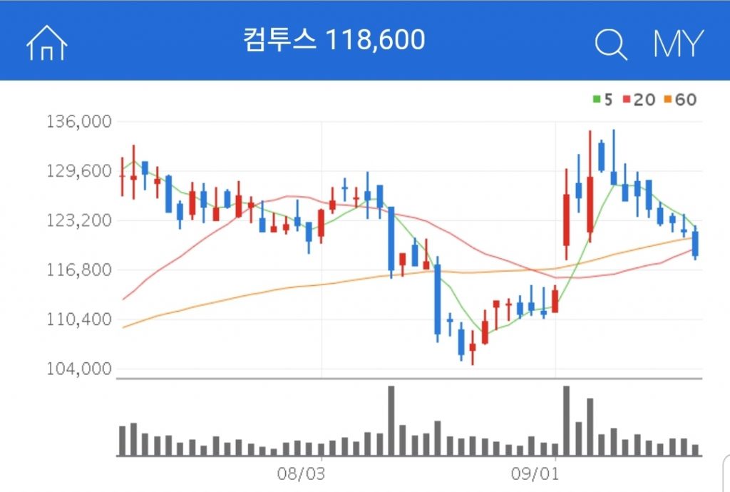The image size is (730, 492).
Task: Click the rightmost volume bar
Action: click(x=695, y=450)
